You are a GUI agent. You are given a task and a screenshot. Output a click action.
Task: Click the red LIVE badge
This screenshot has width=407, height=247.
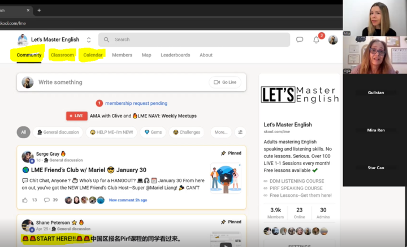(x=76, y=116)
